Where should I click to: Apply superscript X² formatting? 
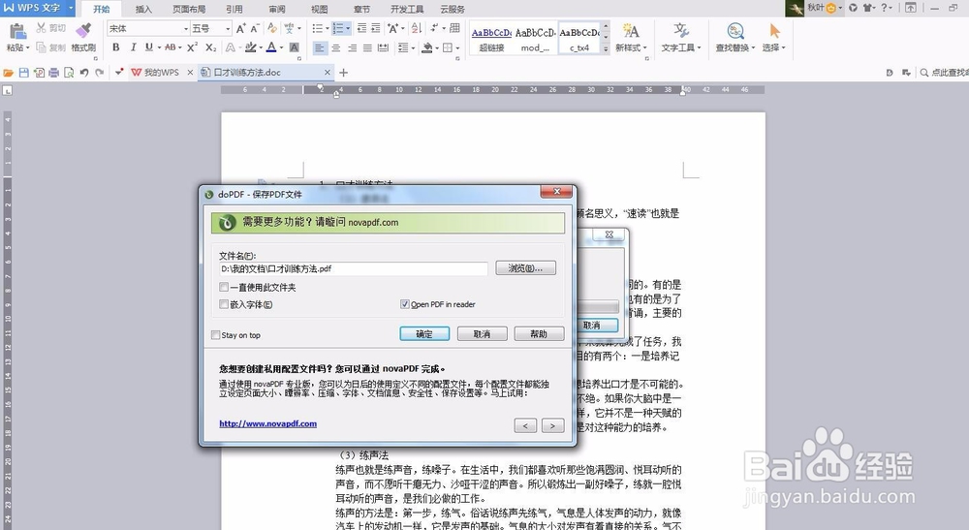coord(192,47)
